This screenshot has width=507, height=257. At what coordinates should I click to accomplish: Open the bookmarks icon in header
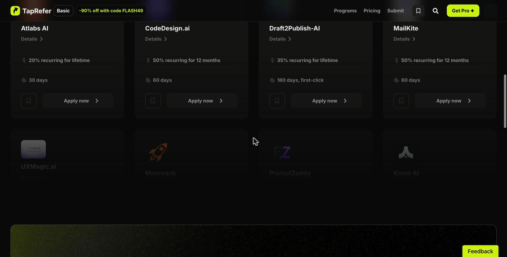[x=418, y=11]
